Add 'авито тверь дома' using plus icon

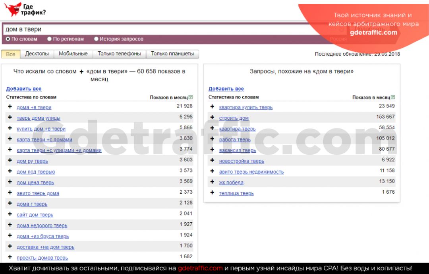pyautogui.click(x=10, y=193)
